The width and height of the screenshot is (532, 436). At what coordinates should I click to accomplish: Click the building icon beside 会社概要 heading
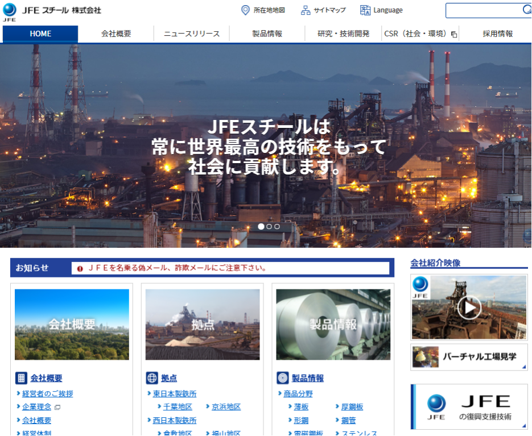pos(22,377)
